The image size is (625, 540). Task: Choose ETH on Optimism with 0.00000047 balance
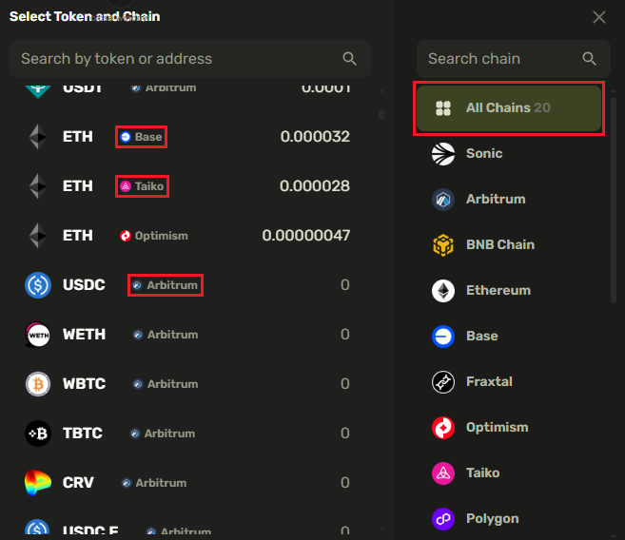[x=190, y=236]
